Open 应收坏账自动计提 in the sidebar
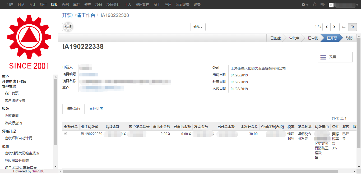Screen dimensions: 361x174 coord(18,138)
